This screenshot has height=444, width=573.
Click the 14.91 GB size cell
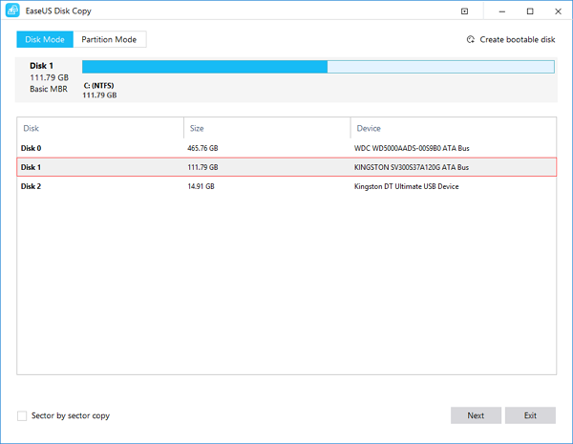tap(201, 186)
